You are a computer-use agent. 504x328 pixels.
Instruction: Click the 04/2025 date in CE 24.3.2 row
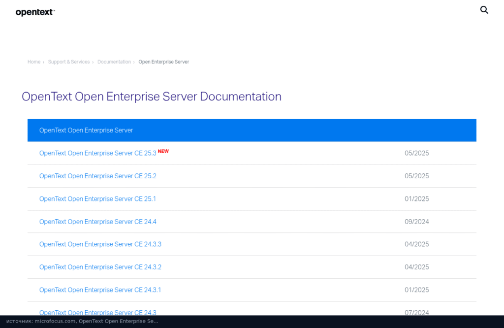pos(416,267)
